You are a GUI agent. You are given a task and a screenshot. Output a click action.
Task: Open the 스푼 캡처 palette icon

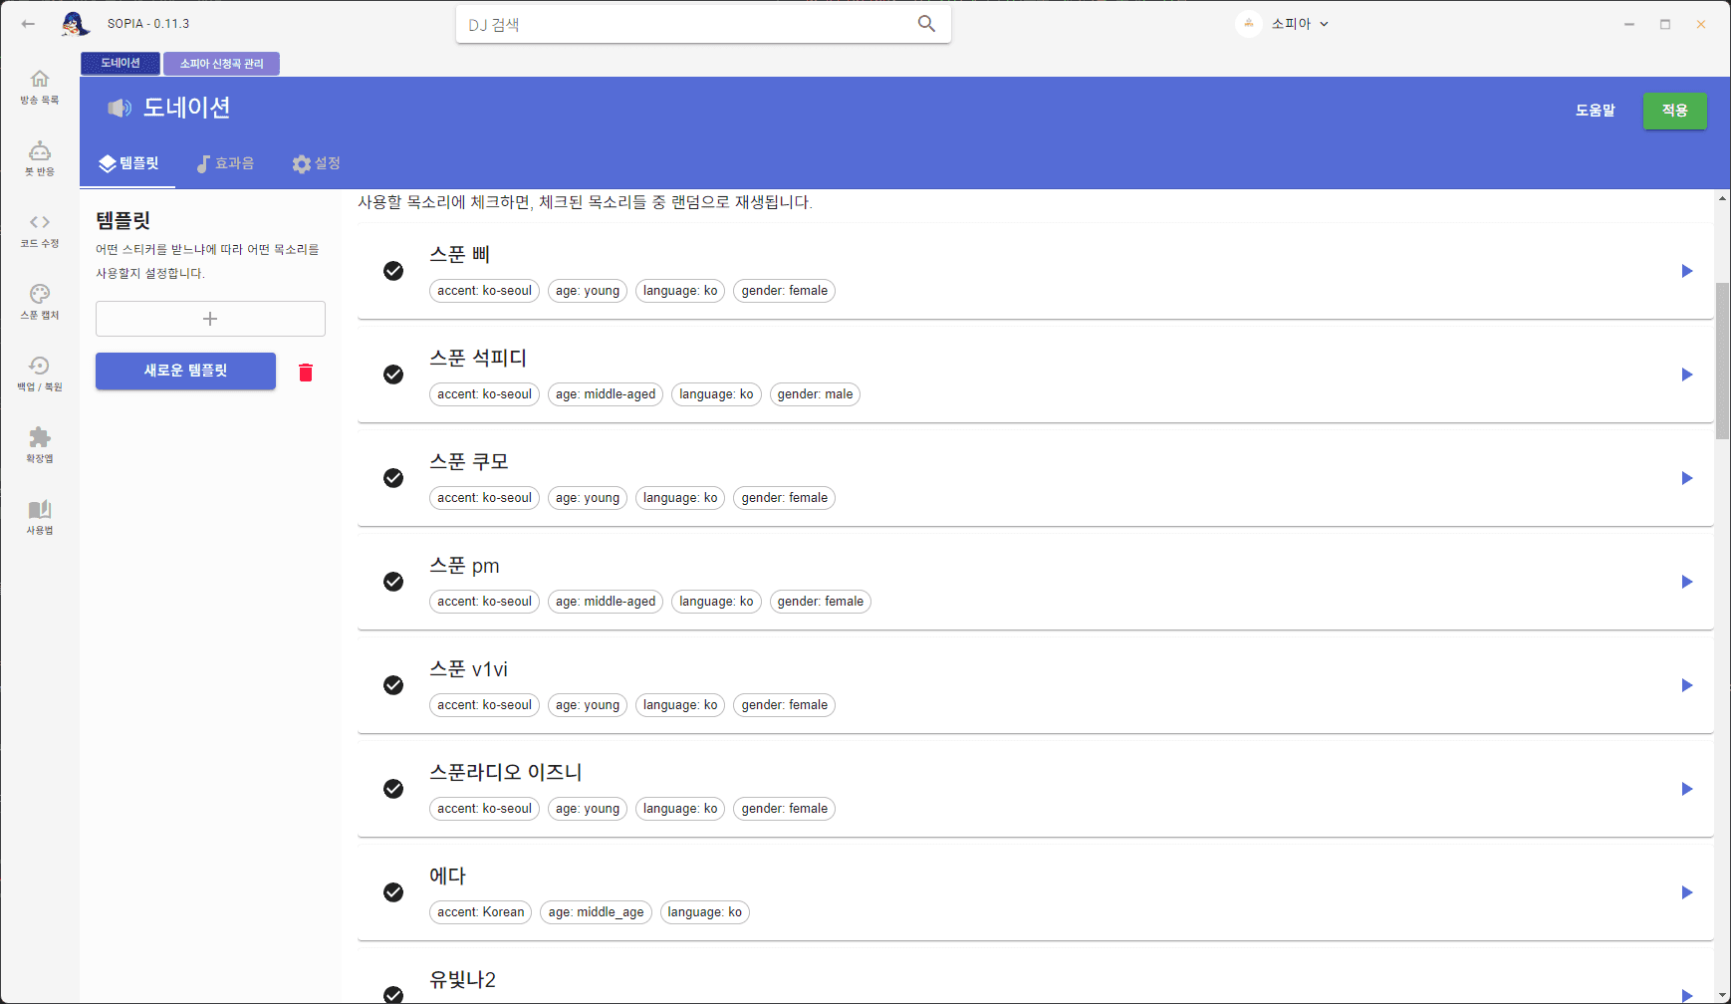[x=40, y=295]
